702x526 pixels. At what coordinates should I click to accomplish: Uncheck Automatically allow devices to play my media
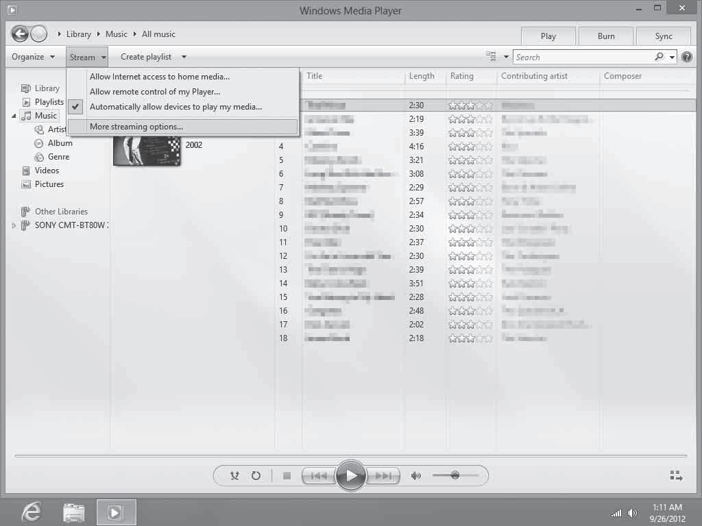(x=175, y=107)
